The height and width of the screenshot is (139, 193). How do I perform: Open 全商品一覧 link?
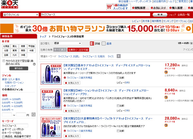184,15
